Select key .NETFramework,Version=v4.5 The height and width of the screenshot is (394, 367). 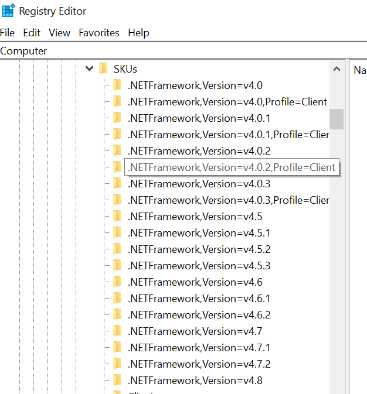(195, 217)
